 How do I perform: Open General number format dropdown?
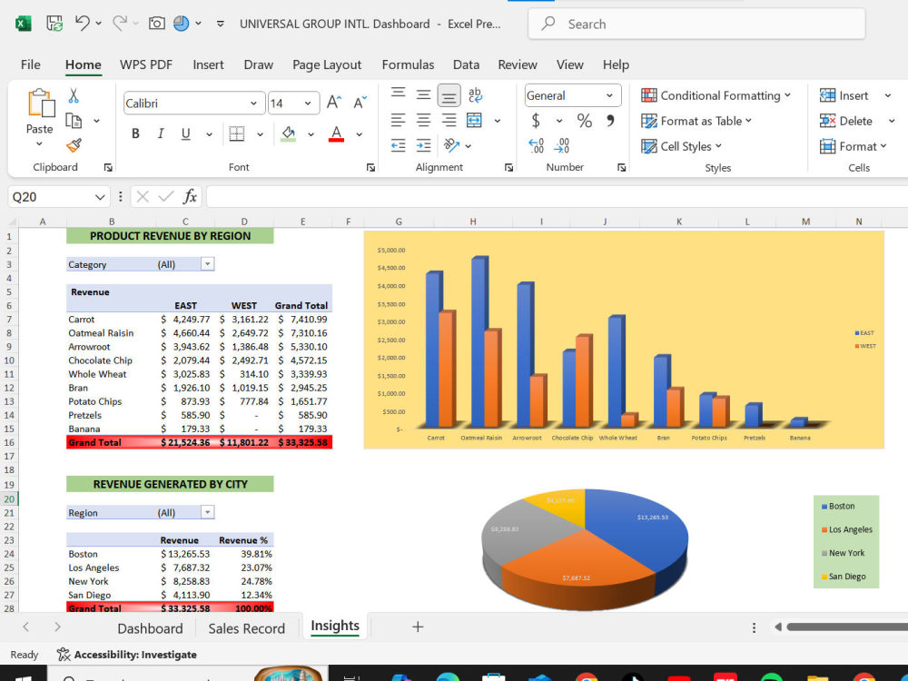610,95
